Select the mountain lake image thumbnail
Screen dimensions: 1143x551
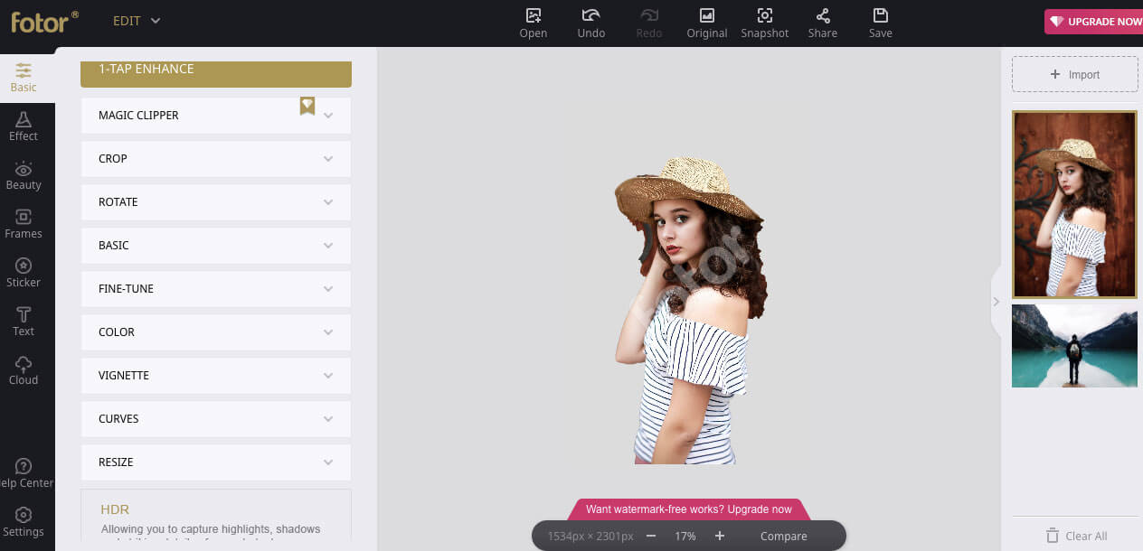[1074, 346]
